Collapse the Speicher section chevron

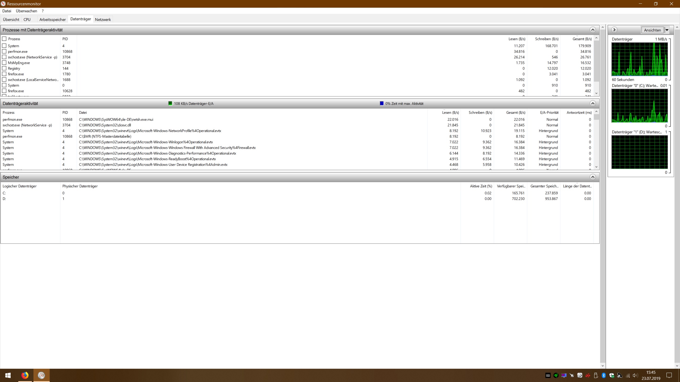(592, 177)
